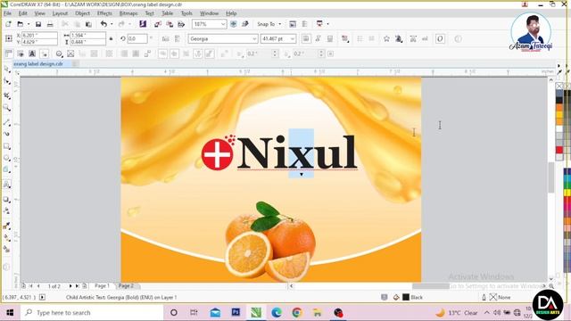The height and width of the screenshot is (321, 571).
Task: Select the Freehand tool in toolbox
Action: click(6, 122)
